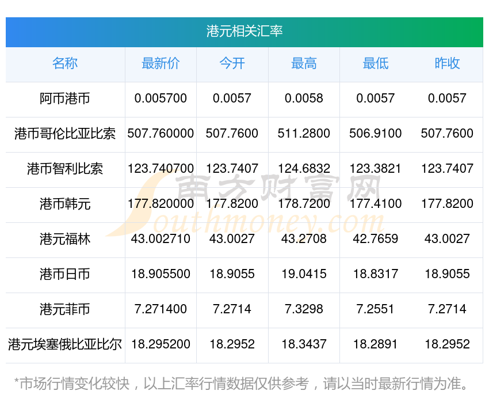This screenshot has width=489, height=402.
Task: Select high value 43.2708
Action: [304, 239]
